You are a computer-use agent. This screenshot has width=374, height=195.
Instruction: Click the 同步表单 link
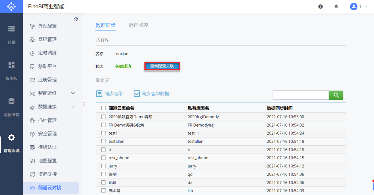click(x=114, y=94)
